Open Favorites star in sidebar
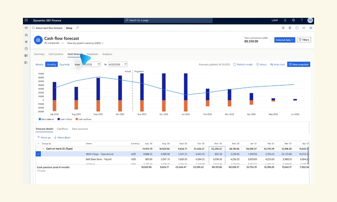The width and height of the screenshot is (337, 202). [26, 42]
